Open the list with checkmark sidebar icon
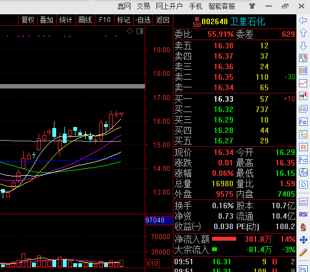 (303, 58)
